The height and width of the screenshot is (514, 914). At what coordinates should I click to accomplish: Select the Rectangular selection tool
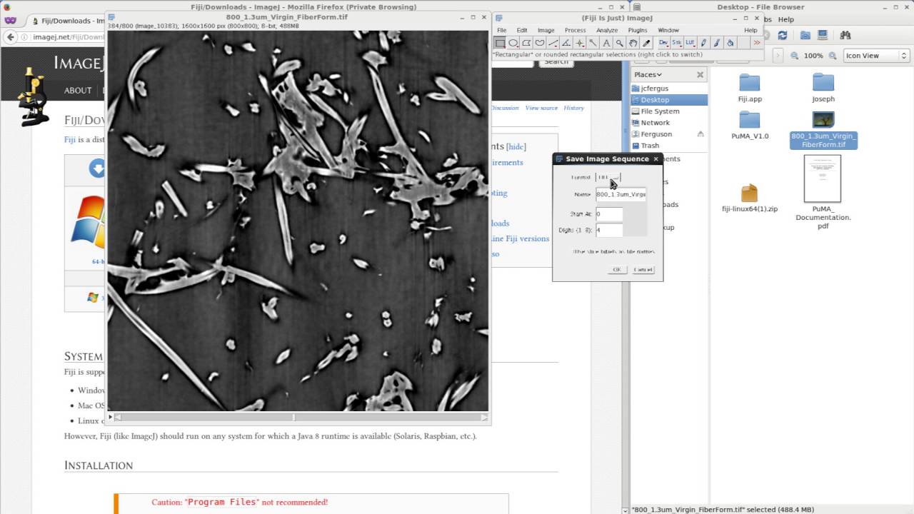(500, 43)
